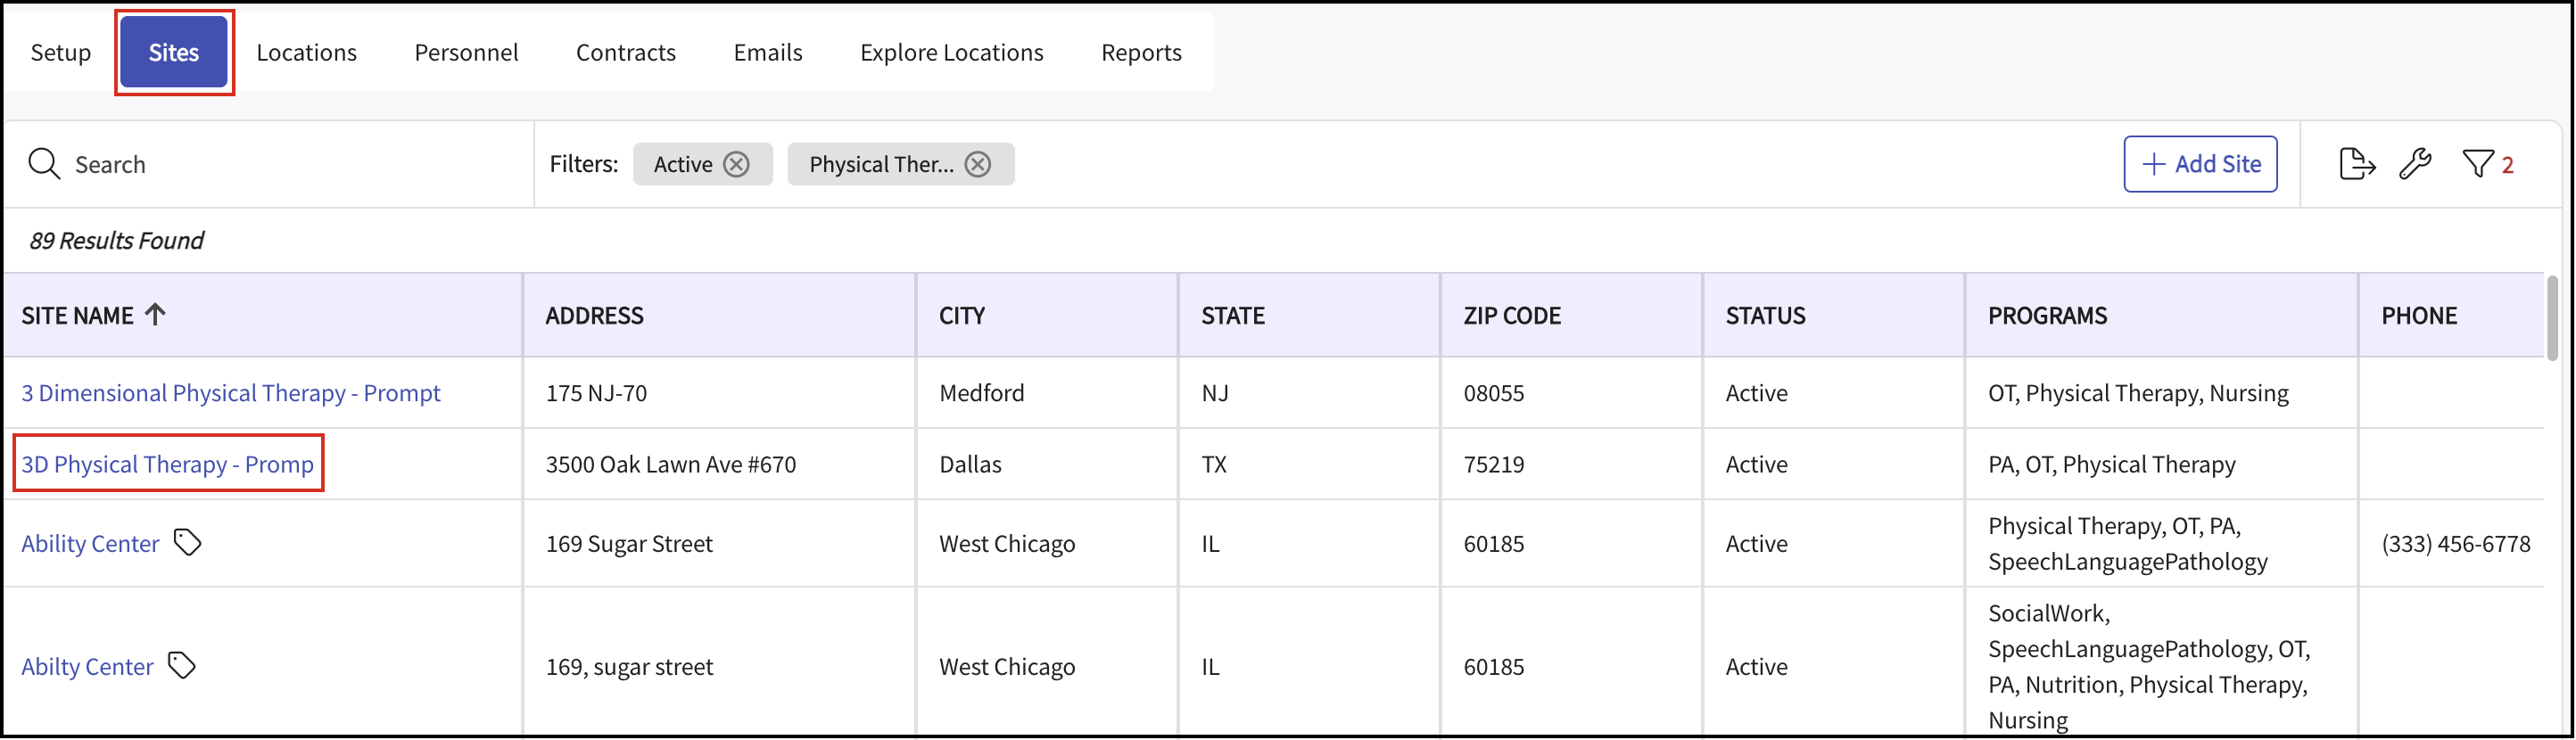Open 3 Dimensional Physical Therapy - Prompt site
Viewport: 2576px width, 740px height.
[x=231, y=393]
